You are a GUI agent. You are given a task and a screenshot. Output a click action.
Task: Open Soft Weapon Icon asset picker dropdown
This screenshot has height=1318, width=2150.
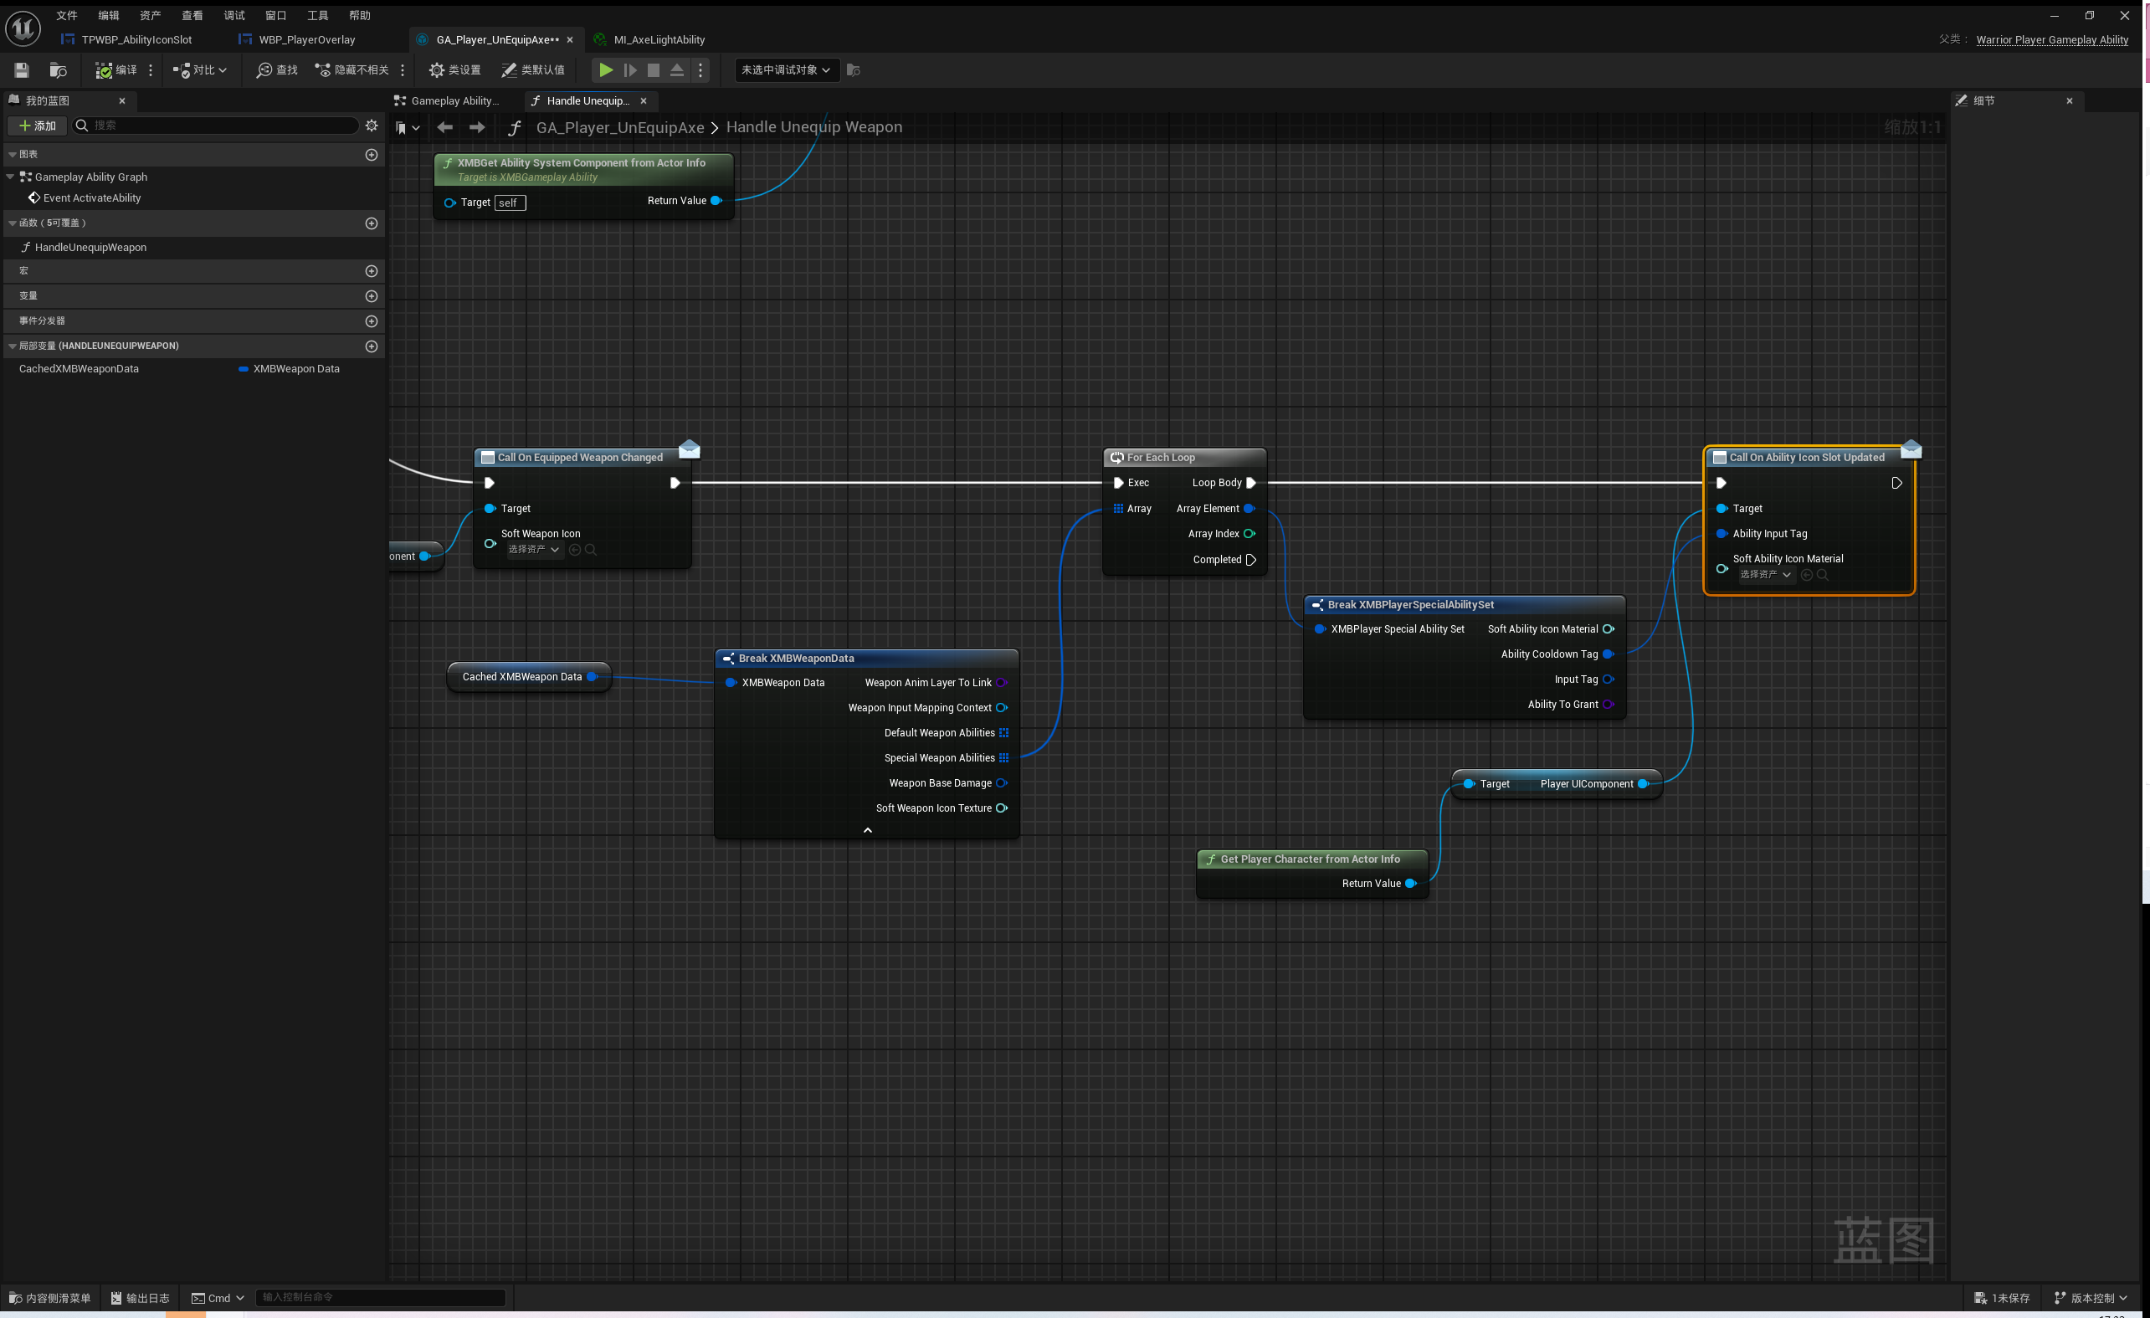coord(534,550)
